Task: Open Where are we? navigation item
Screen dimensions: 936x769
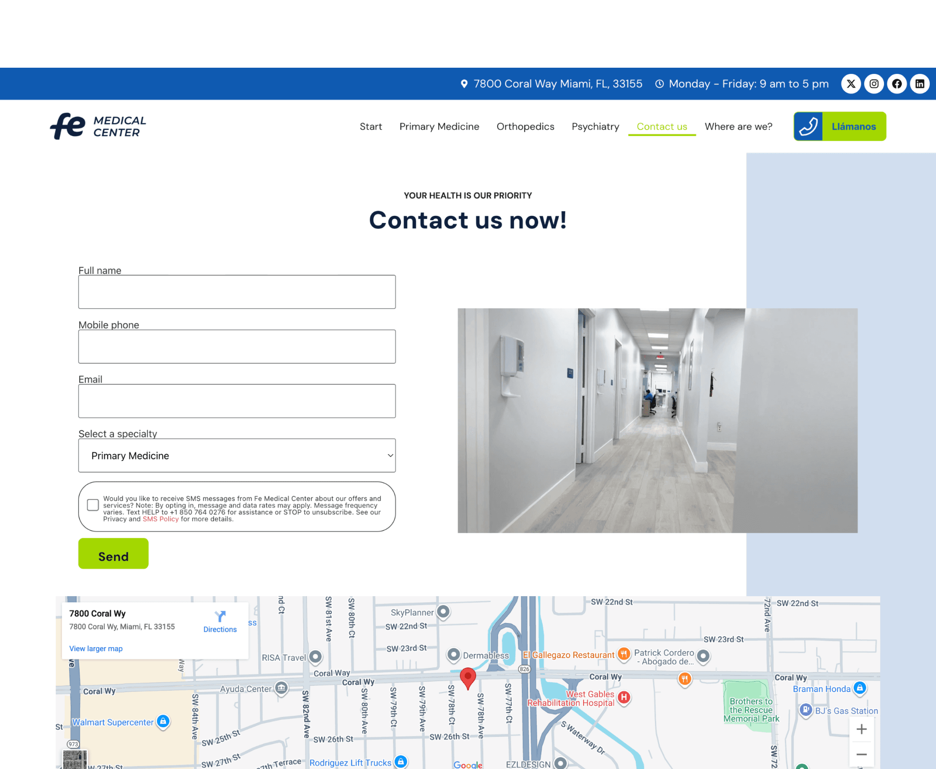Action: click(x=738, y=127)
